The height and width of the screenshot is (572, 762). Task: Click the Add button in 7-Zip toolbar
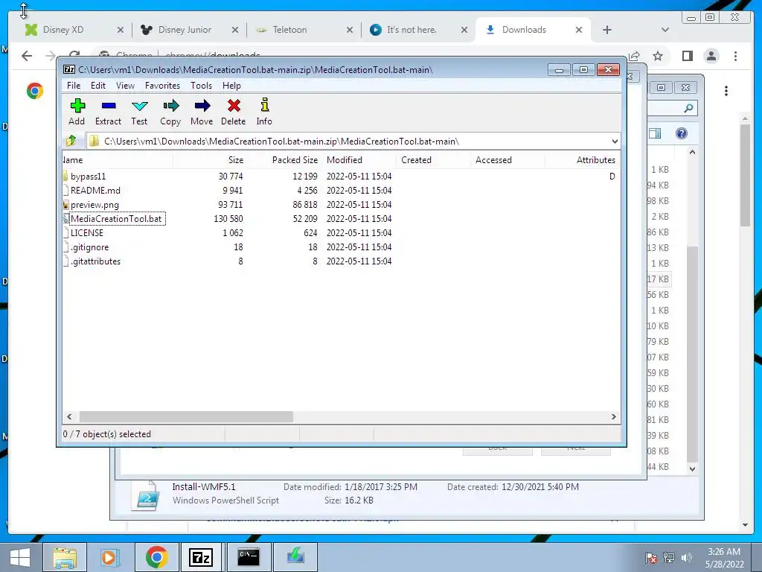[77, 112]
